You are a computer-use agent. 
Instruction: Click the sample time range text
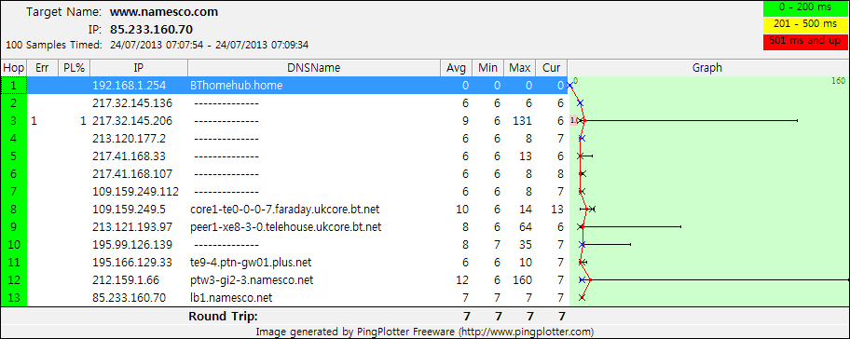[210, 46]
